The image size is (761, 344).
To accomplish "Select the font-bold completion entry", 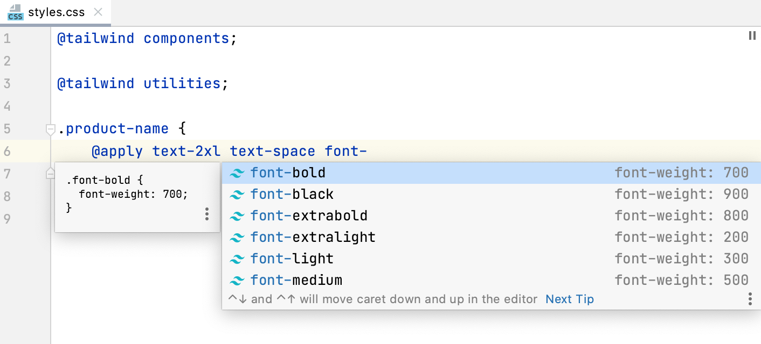I will (288, 173).
